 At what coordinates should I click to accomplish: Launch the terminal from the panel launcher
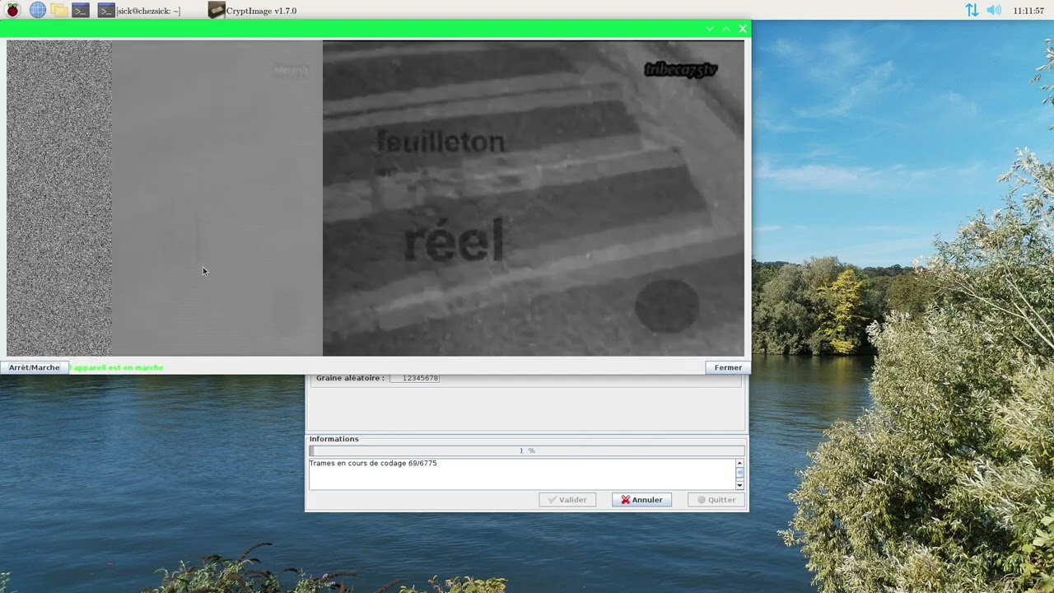tap(80, 10)
